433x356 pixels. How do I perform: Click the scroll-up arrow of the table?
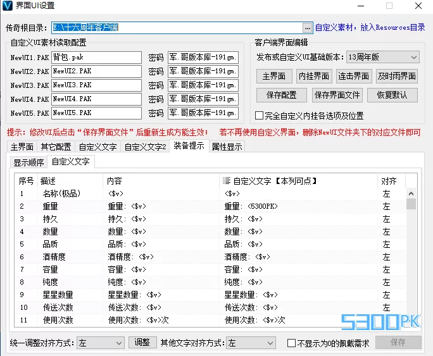tap(411, 193)
